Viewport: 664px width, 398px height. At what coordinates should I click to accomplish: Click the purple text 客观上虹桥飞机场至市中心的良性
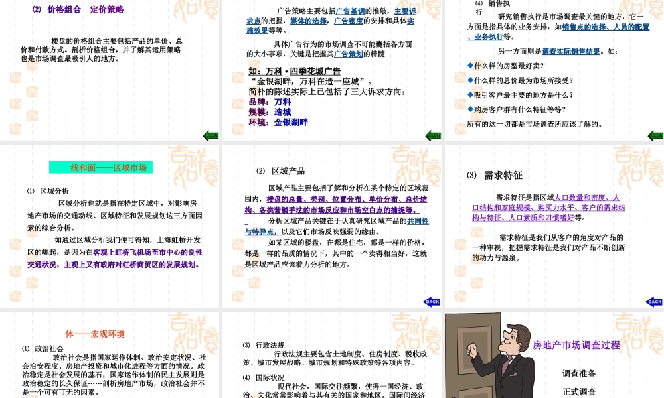pyautogui.click(x=148, y=253)
